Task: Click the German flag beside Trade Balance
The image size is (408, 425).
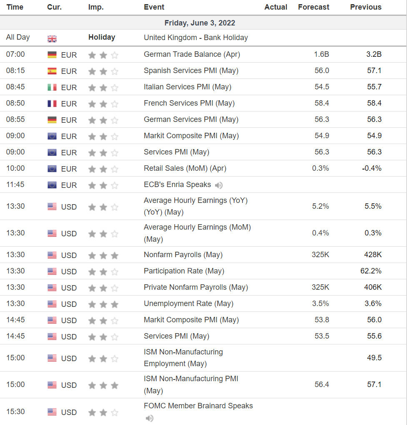Action: pos(52,54)
